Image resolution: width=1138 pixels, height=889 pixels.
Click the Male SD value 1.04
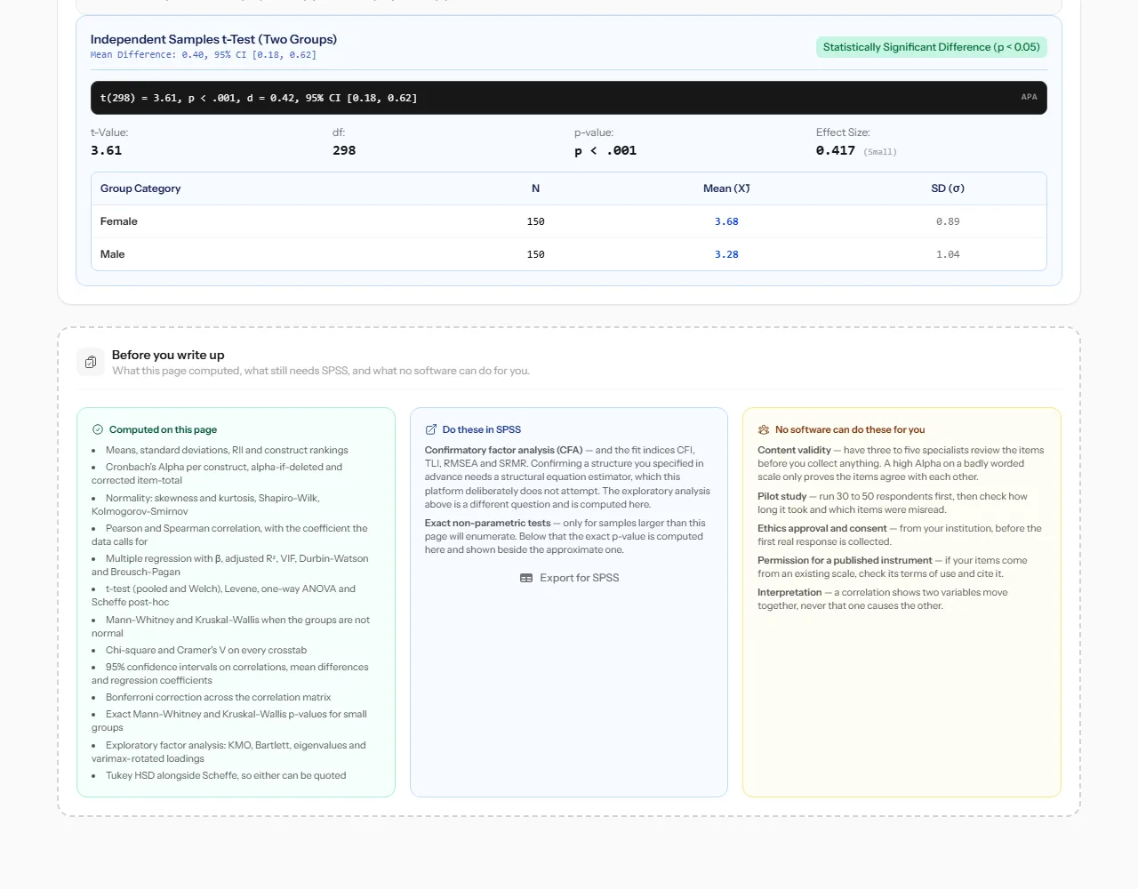[x=948, y=254]
